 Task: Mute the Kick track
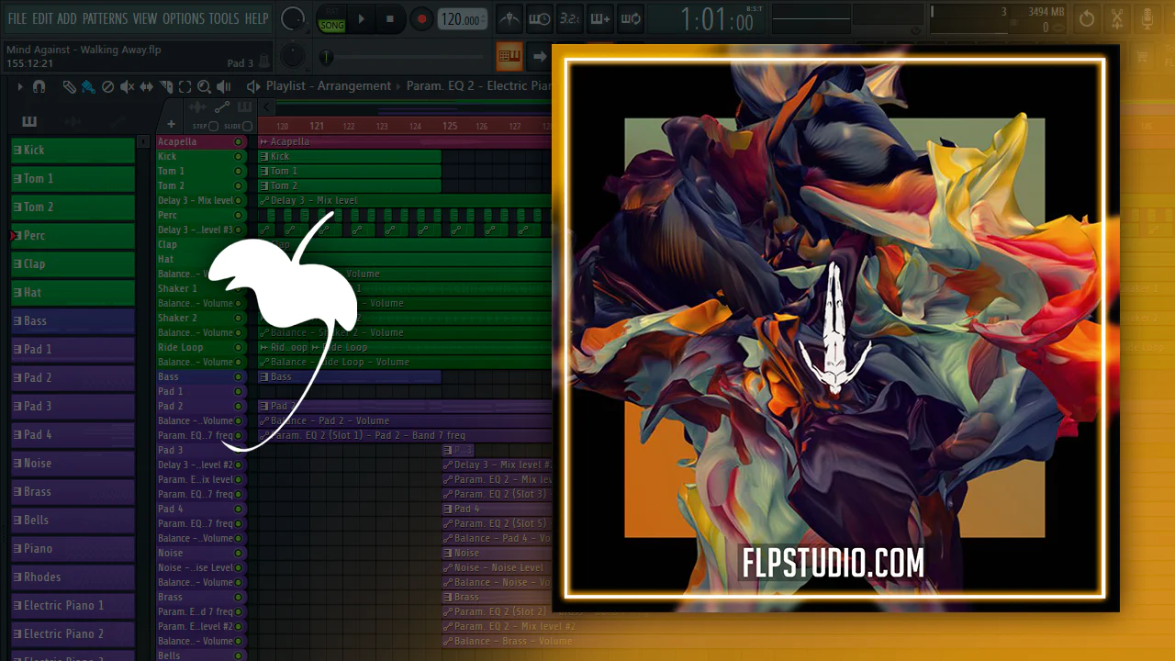[x=239, y=157]
